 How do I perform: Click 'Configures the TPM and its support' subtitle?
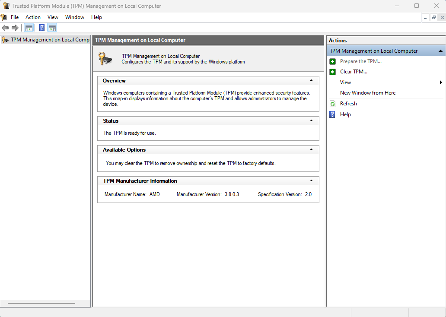pos(183,62)
